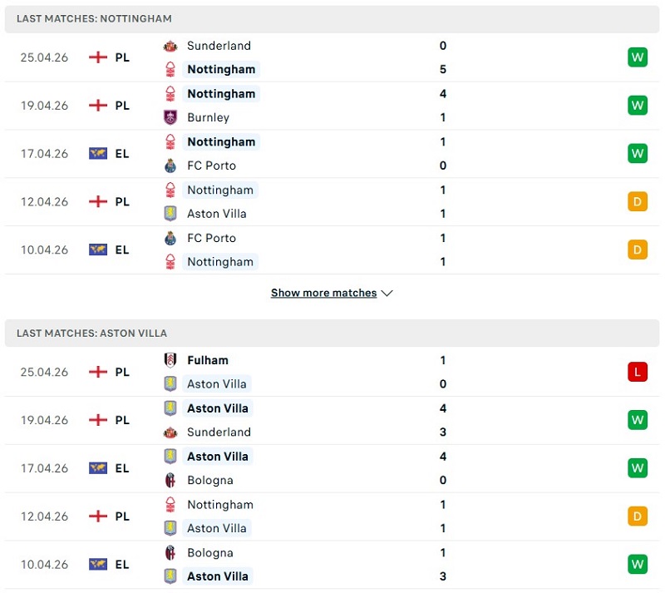Click the red L result badge for the Fulham match
This screenshot has height=593, width=665.
(638, 372)
